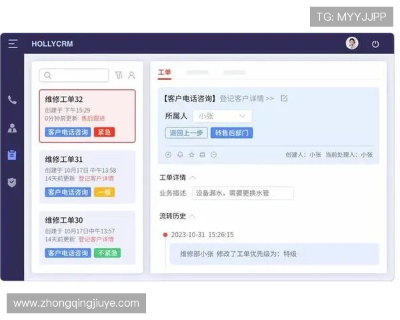Screen dimensions: 400x320
Task: Click the 售后跟进 status text on 维修工单32
Action: click(93, 119)
